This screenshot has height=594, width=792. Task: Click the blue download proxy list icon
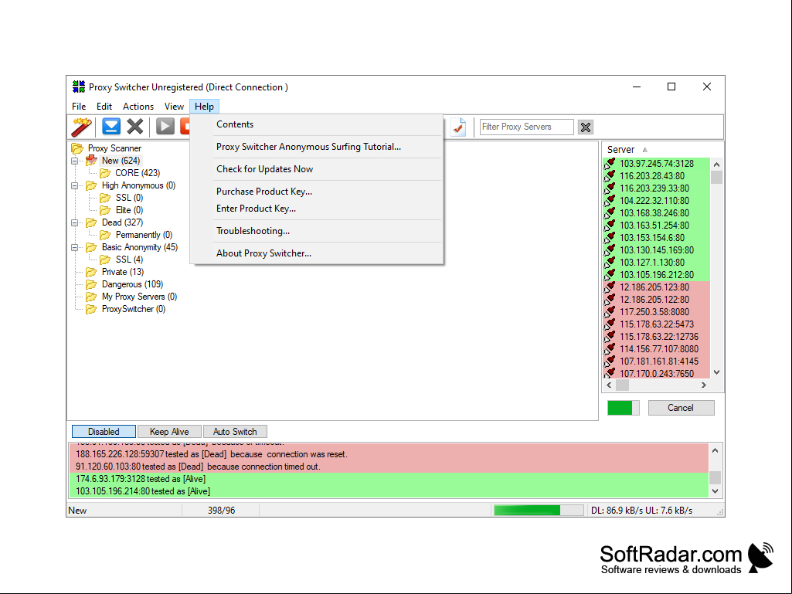point(111,126)
